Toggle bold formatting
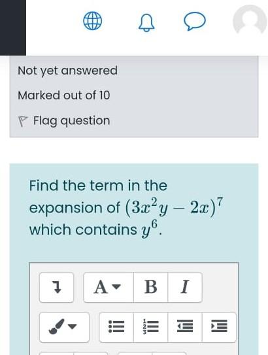The width and height of the screenshot is (268, 355). click(x=151, y=287)
